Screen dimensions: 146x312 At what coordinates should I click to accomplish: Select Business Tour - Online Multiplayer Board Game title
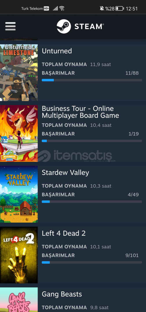(x=80, y=112)
